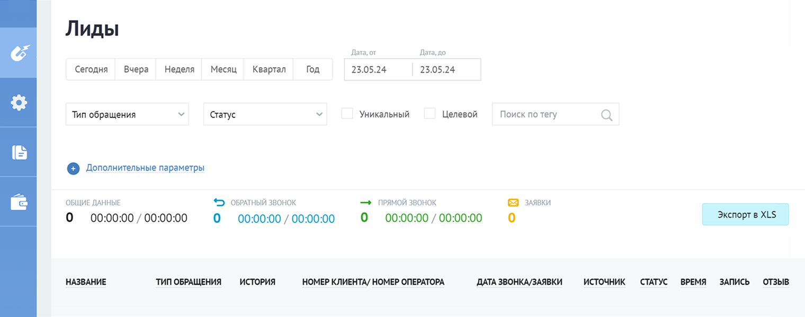Image resolution: width=805 pixels, height=317 pixels.
Task: Click the ОБРАТНЫЙ ЗВОНОК label
Action: (x=263, y=203)
